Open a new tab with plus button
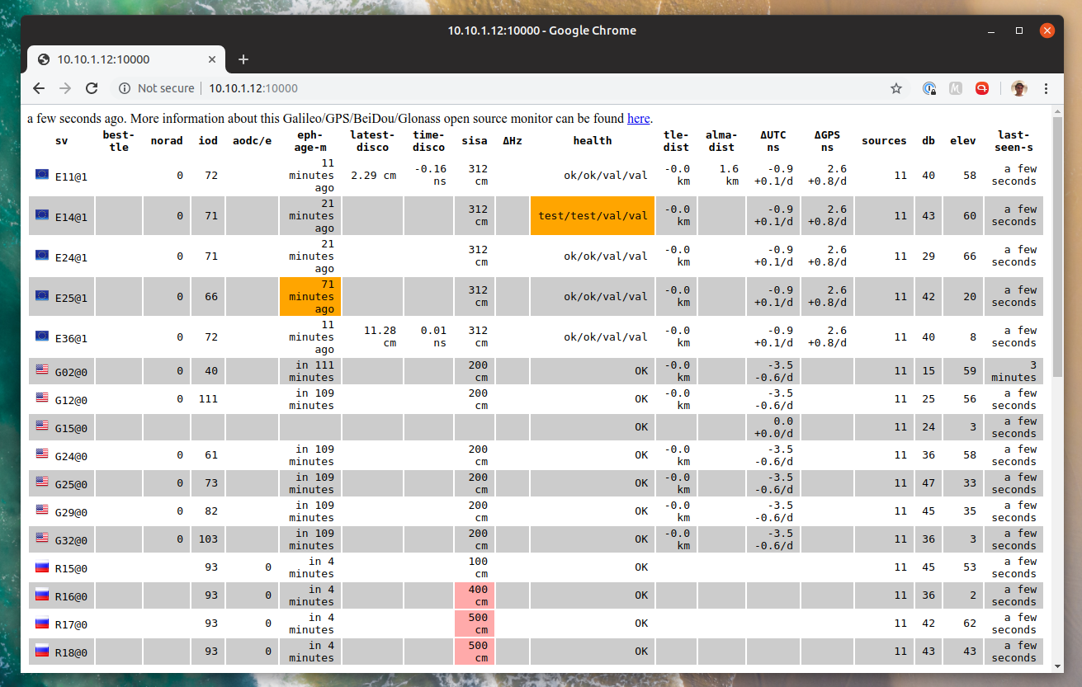The image size is (1082, 687). [x=243, y=59]
